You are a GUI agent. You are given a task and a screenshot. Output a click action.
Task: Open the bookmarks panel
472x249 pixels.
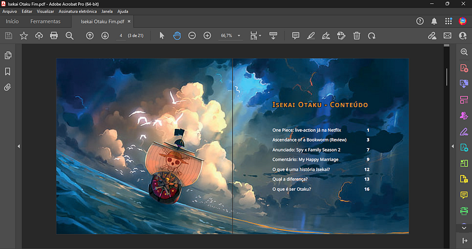(x=8, y=71)
